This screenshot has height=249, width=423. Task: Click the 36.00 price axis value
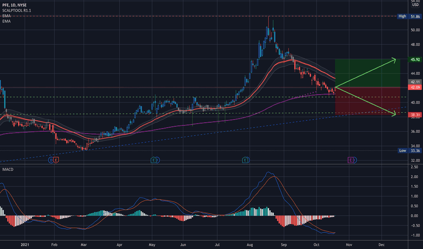(415, 131)
